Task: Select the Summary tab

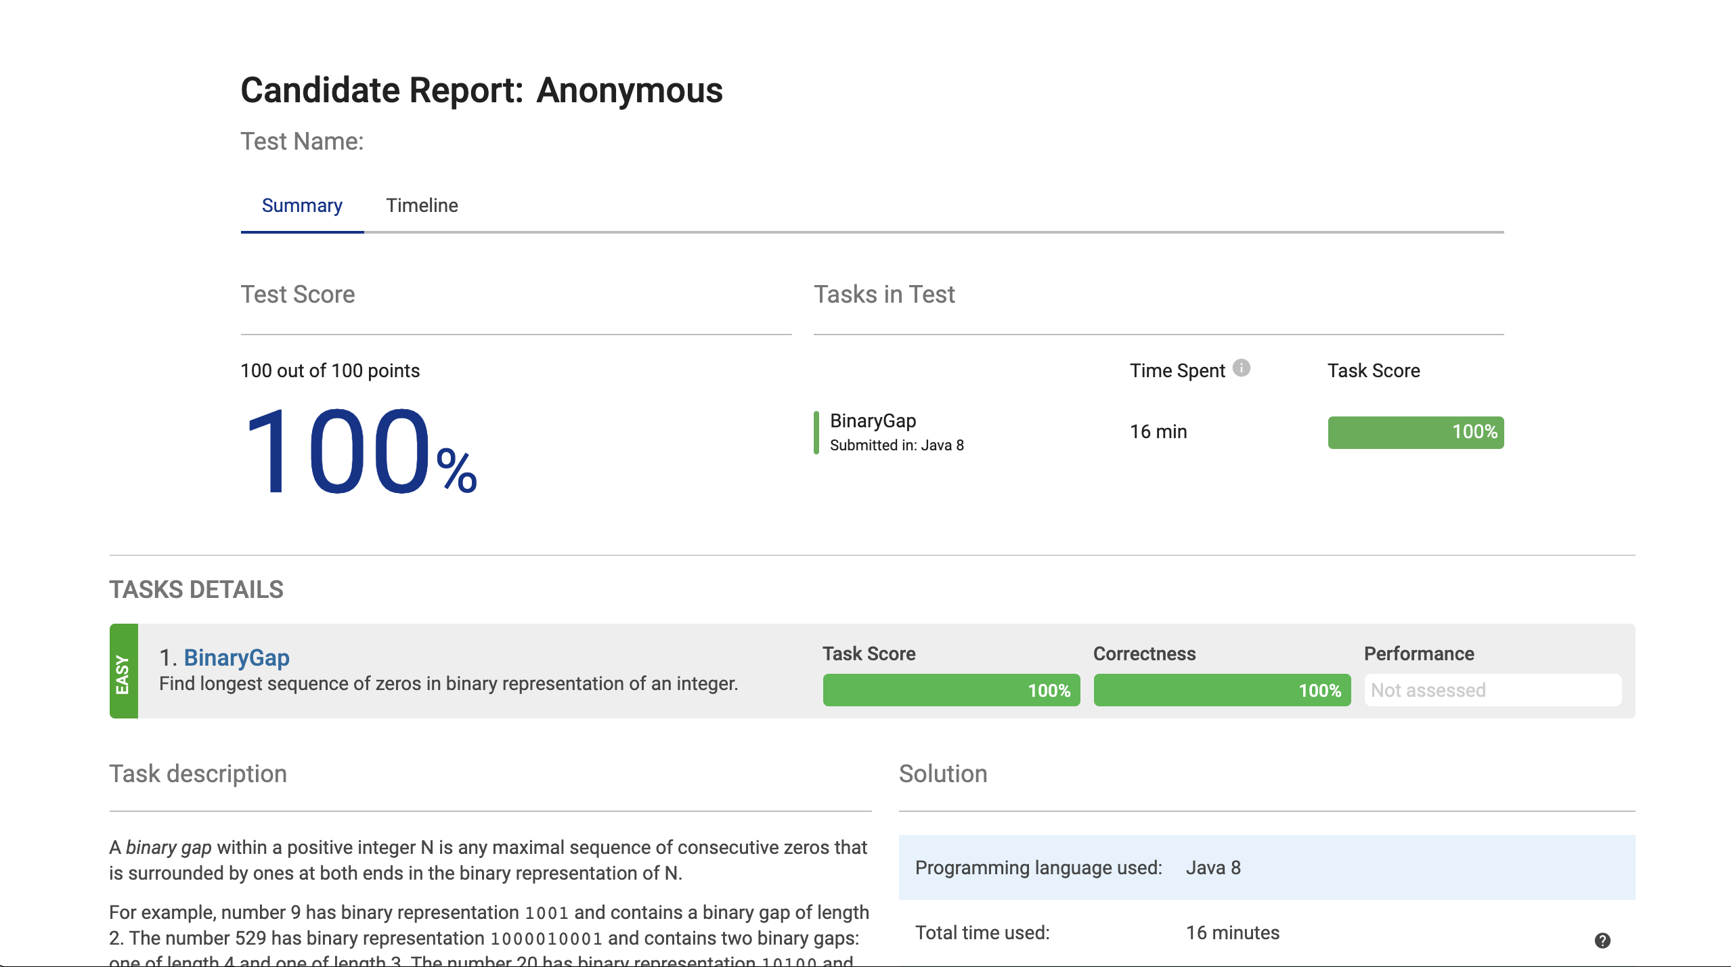Action: click(302, 205)
